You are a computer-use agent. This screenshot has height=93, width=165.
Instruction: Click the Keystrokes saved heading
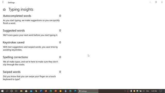14,42
